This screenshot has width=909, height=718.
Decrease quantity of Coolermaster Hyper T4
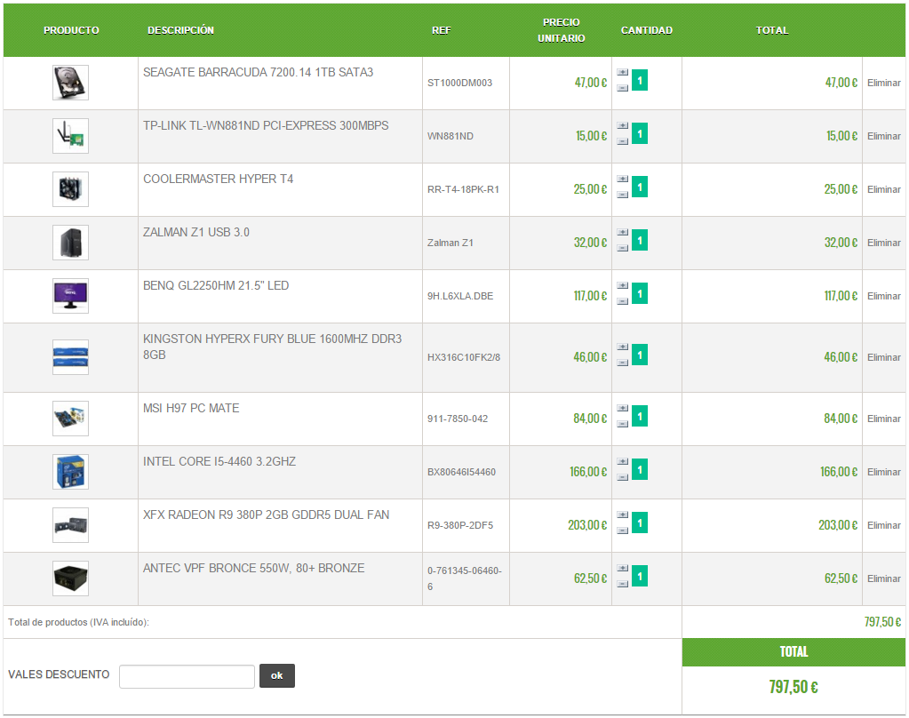623,195
